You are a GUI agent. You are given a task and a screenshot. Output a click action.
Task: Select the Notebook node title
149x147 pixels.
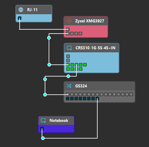(x=59, y=120)
